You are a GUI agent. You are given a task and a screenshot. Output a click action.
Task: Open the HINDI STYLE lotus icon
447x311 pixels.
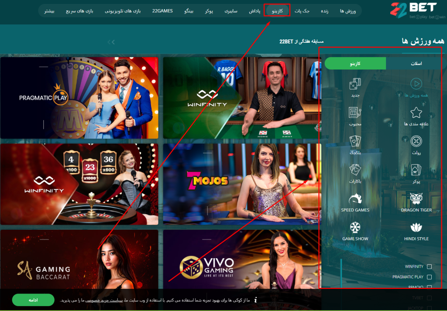click(416, 228)
